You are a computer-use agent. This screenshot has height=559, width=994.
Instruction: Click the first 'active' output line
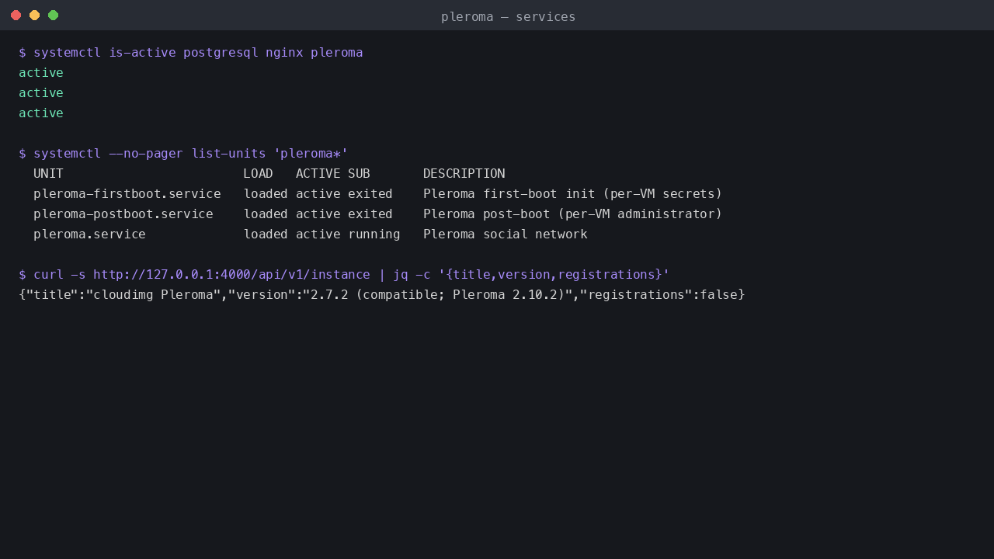click(x=41, y=73)
